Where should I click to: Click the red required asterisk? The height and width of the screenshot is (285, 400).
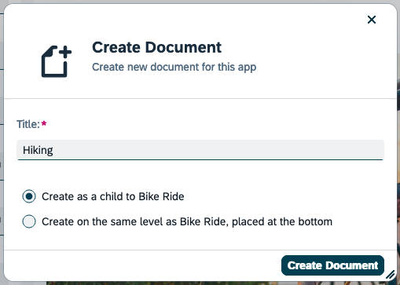[x=44, y=123]
